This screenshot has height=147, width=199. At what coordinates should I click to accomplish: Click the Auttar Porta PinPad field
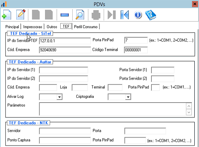click(x=155, y=87)
